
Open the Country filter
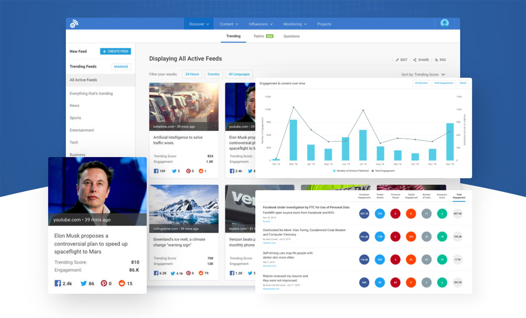point(214,74)
